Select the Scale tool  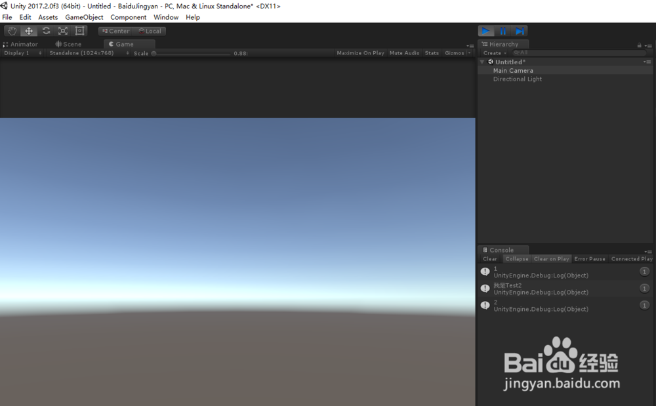click(x=63, y=31)
